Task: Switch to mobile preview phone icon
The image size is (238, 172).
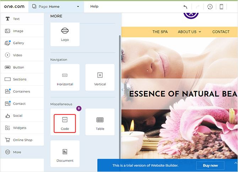Action: click(x=221, y=7)
